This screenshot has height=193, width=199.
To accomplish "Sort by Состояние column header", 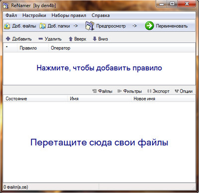I will click(35, 98).
